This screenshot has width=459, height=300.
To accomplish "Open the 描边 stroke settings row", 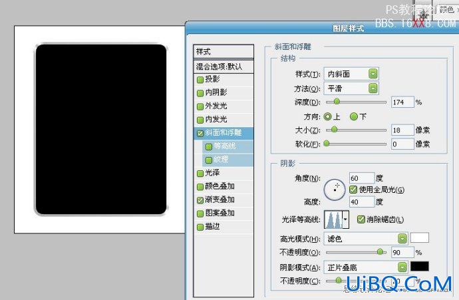I will click(x=224, y=227).
